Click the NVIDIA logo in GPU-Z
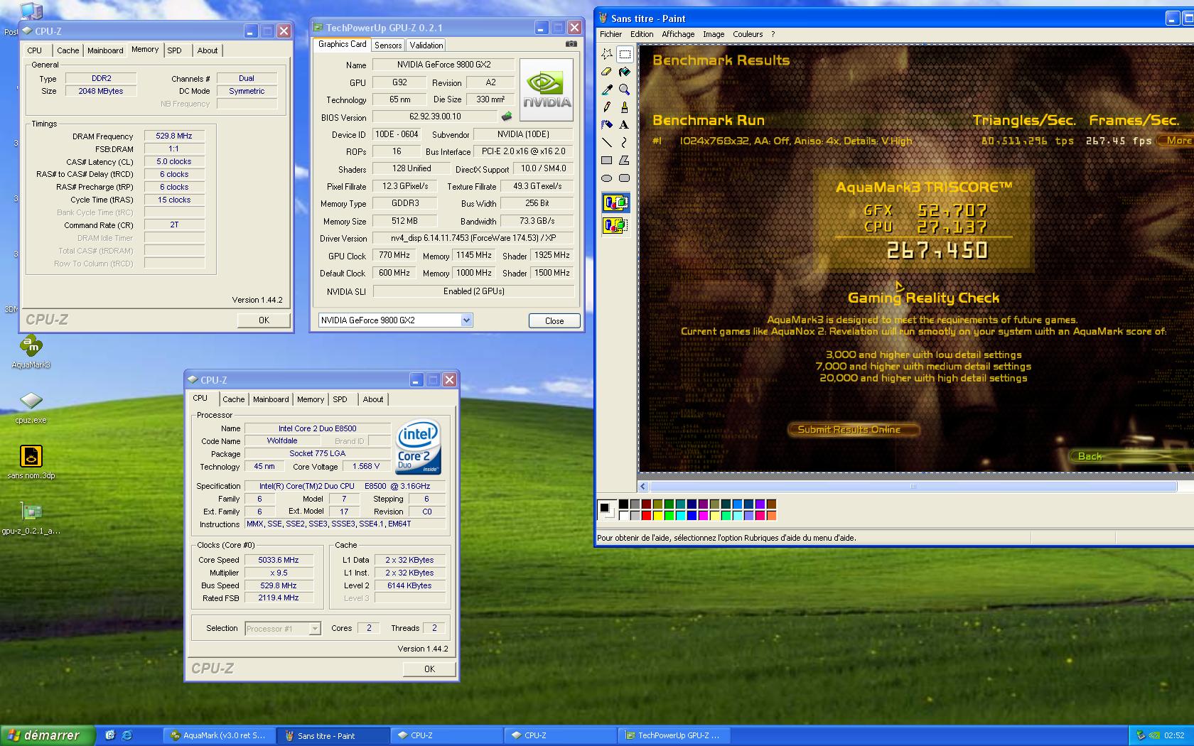This screenshot has height=746, width=1194. point(547,90)
